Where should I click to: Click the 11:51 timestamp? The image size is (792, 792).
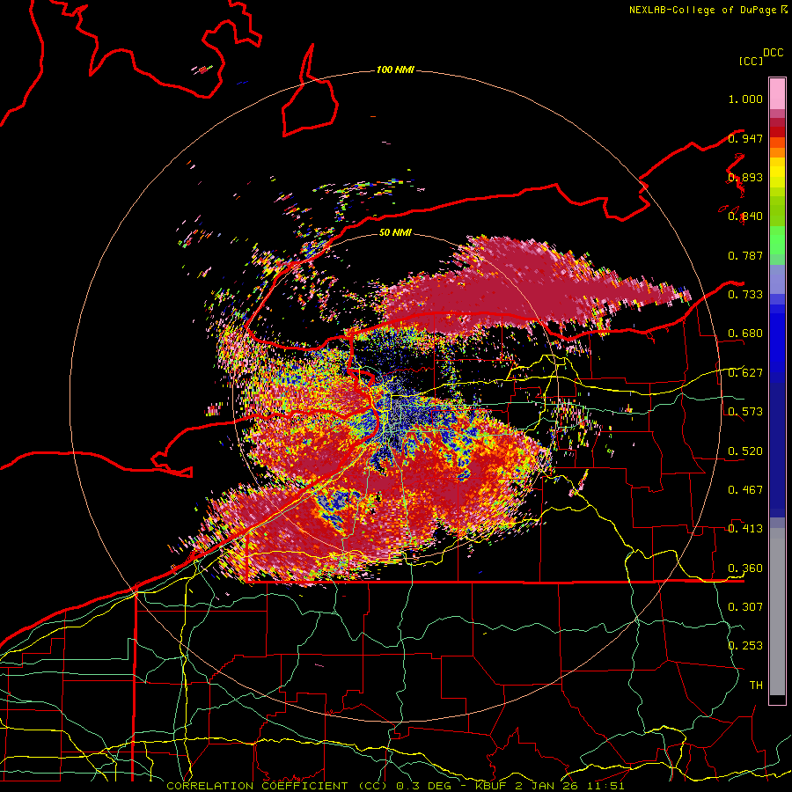pyautogui.click(x=606, y=786)
